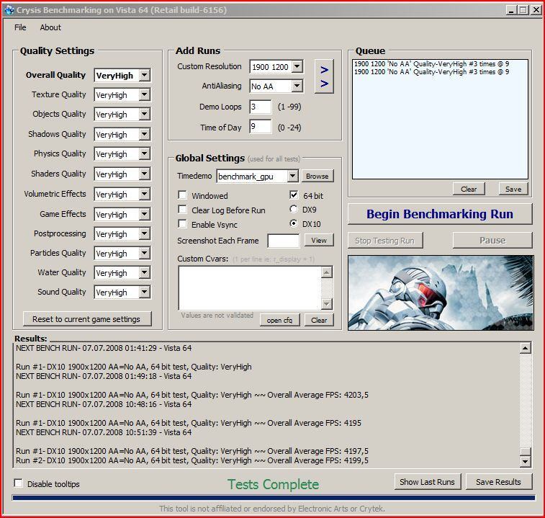Open the AntiAliasing dropdown

(x=297, y=86)
